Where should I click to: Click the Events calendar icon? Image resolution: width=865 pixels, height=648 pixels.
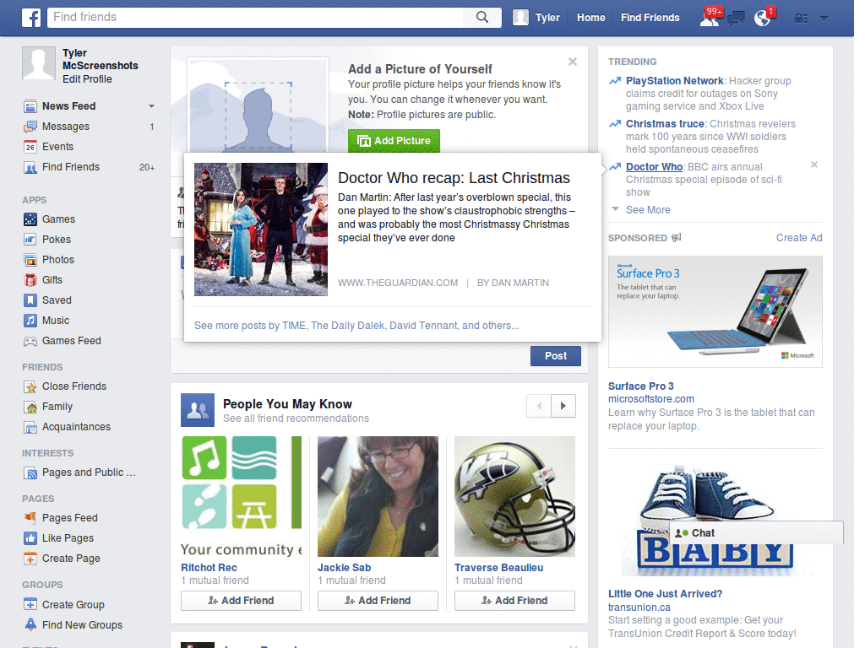click(x=30, y=147)
